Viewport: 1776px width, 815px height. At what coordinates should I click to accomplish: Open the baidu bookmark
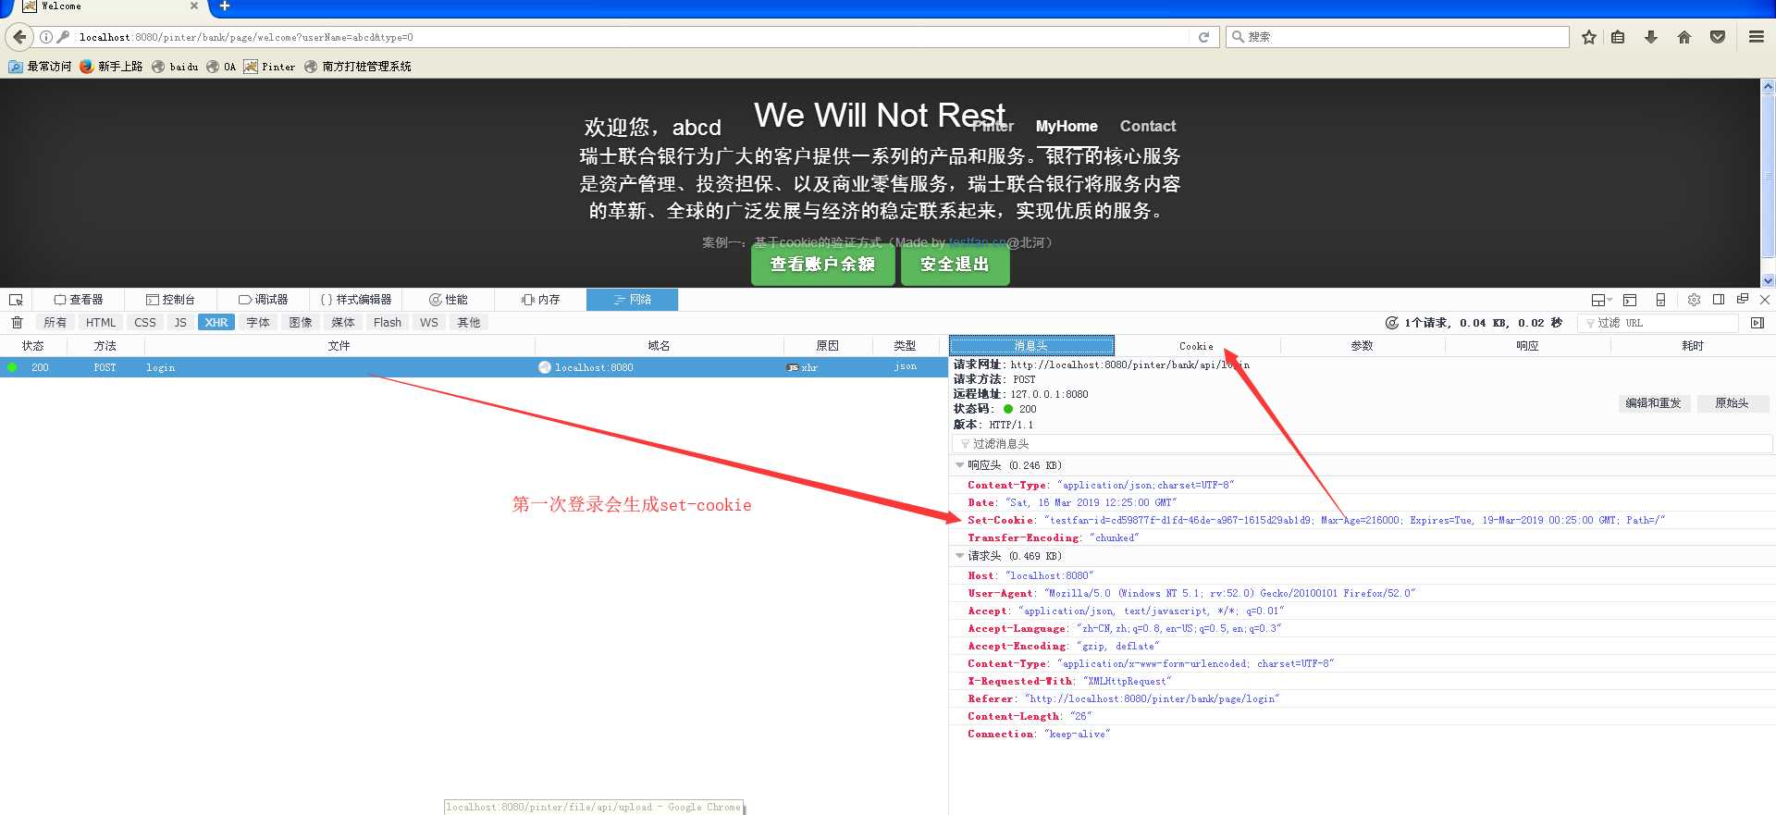coord(175,67)
